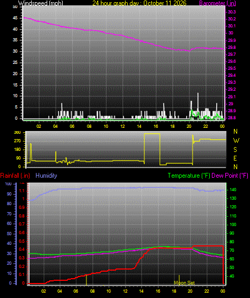Click the 12 hour tick on wind graph
Image resolution: width=250 pixels, height=298 pixels.
[122, 126]
